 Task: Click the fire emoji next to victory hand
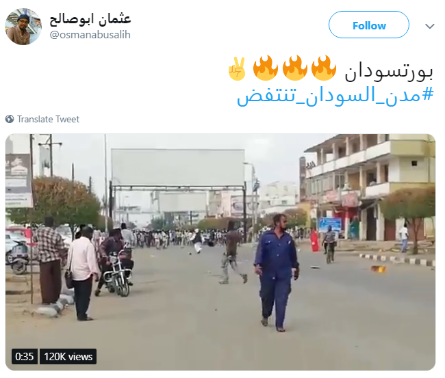265,68
